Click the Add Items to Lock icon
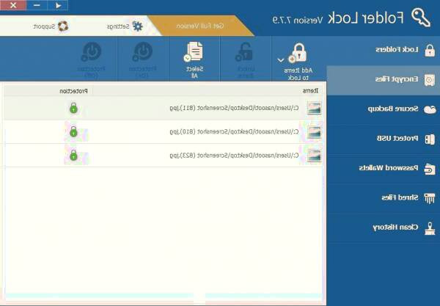The height and width of the screenshot is (306, 440). pos(298,53)
